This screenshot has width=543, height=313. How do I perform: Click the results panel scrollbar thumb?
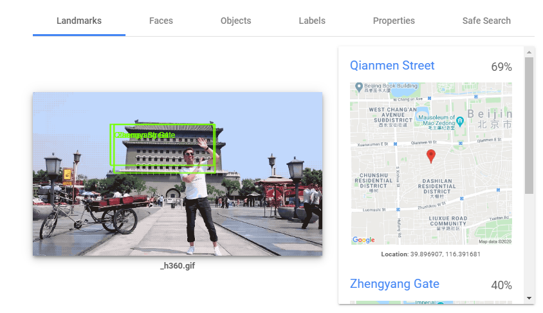click(529, 126)
